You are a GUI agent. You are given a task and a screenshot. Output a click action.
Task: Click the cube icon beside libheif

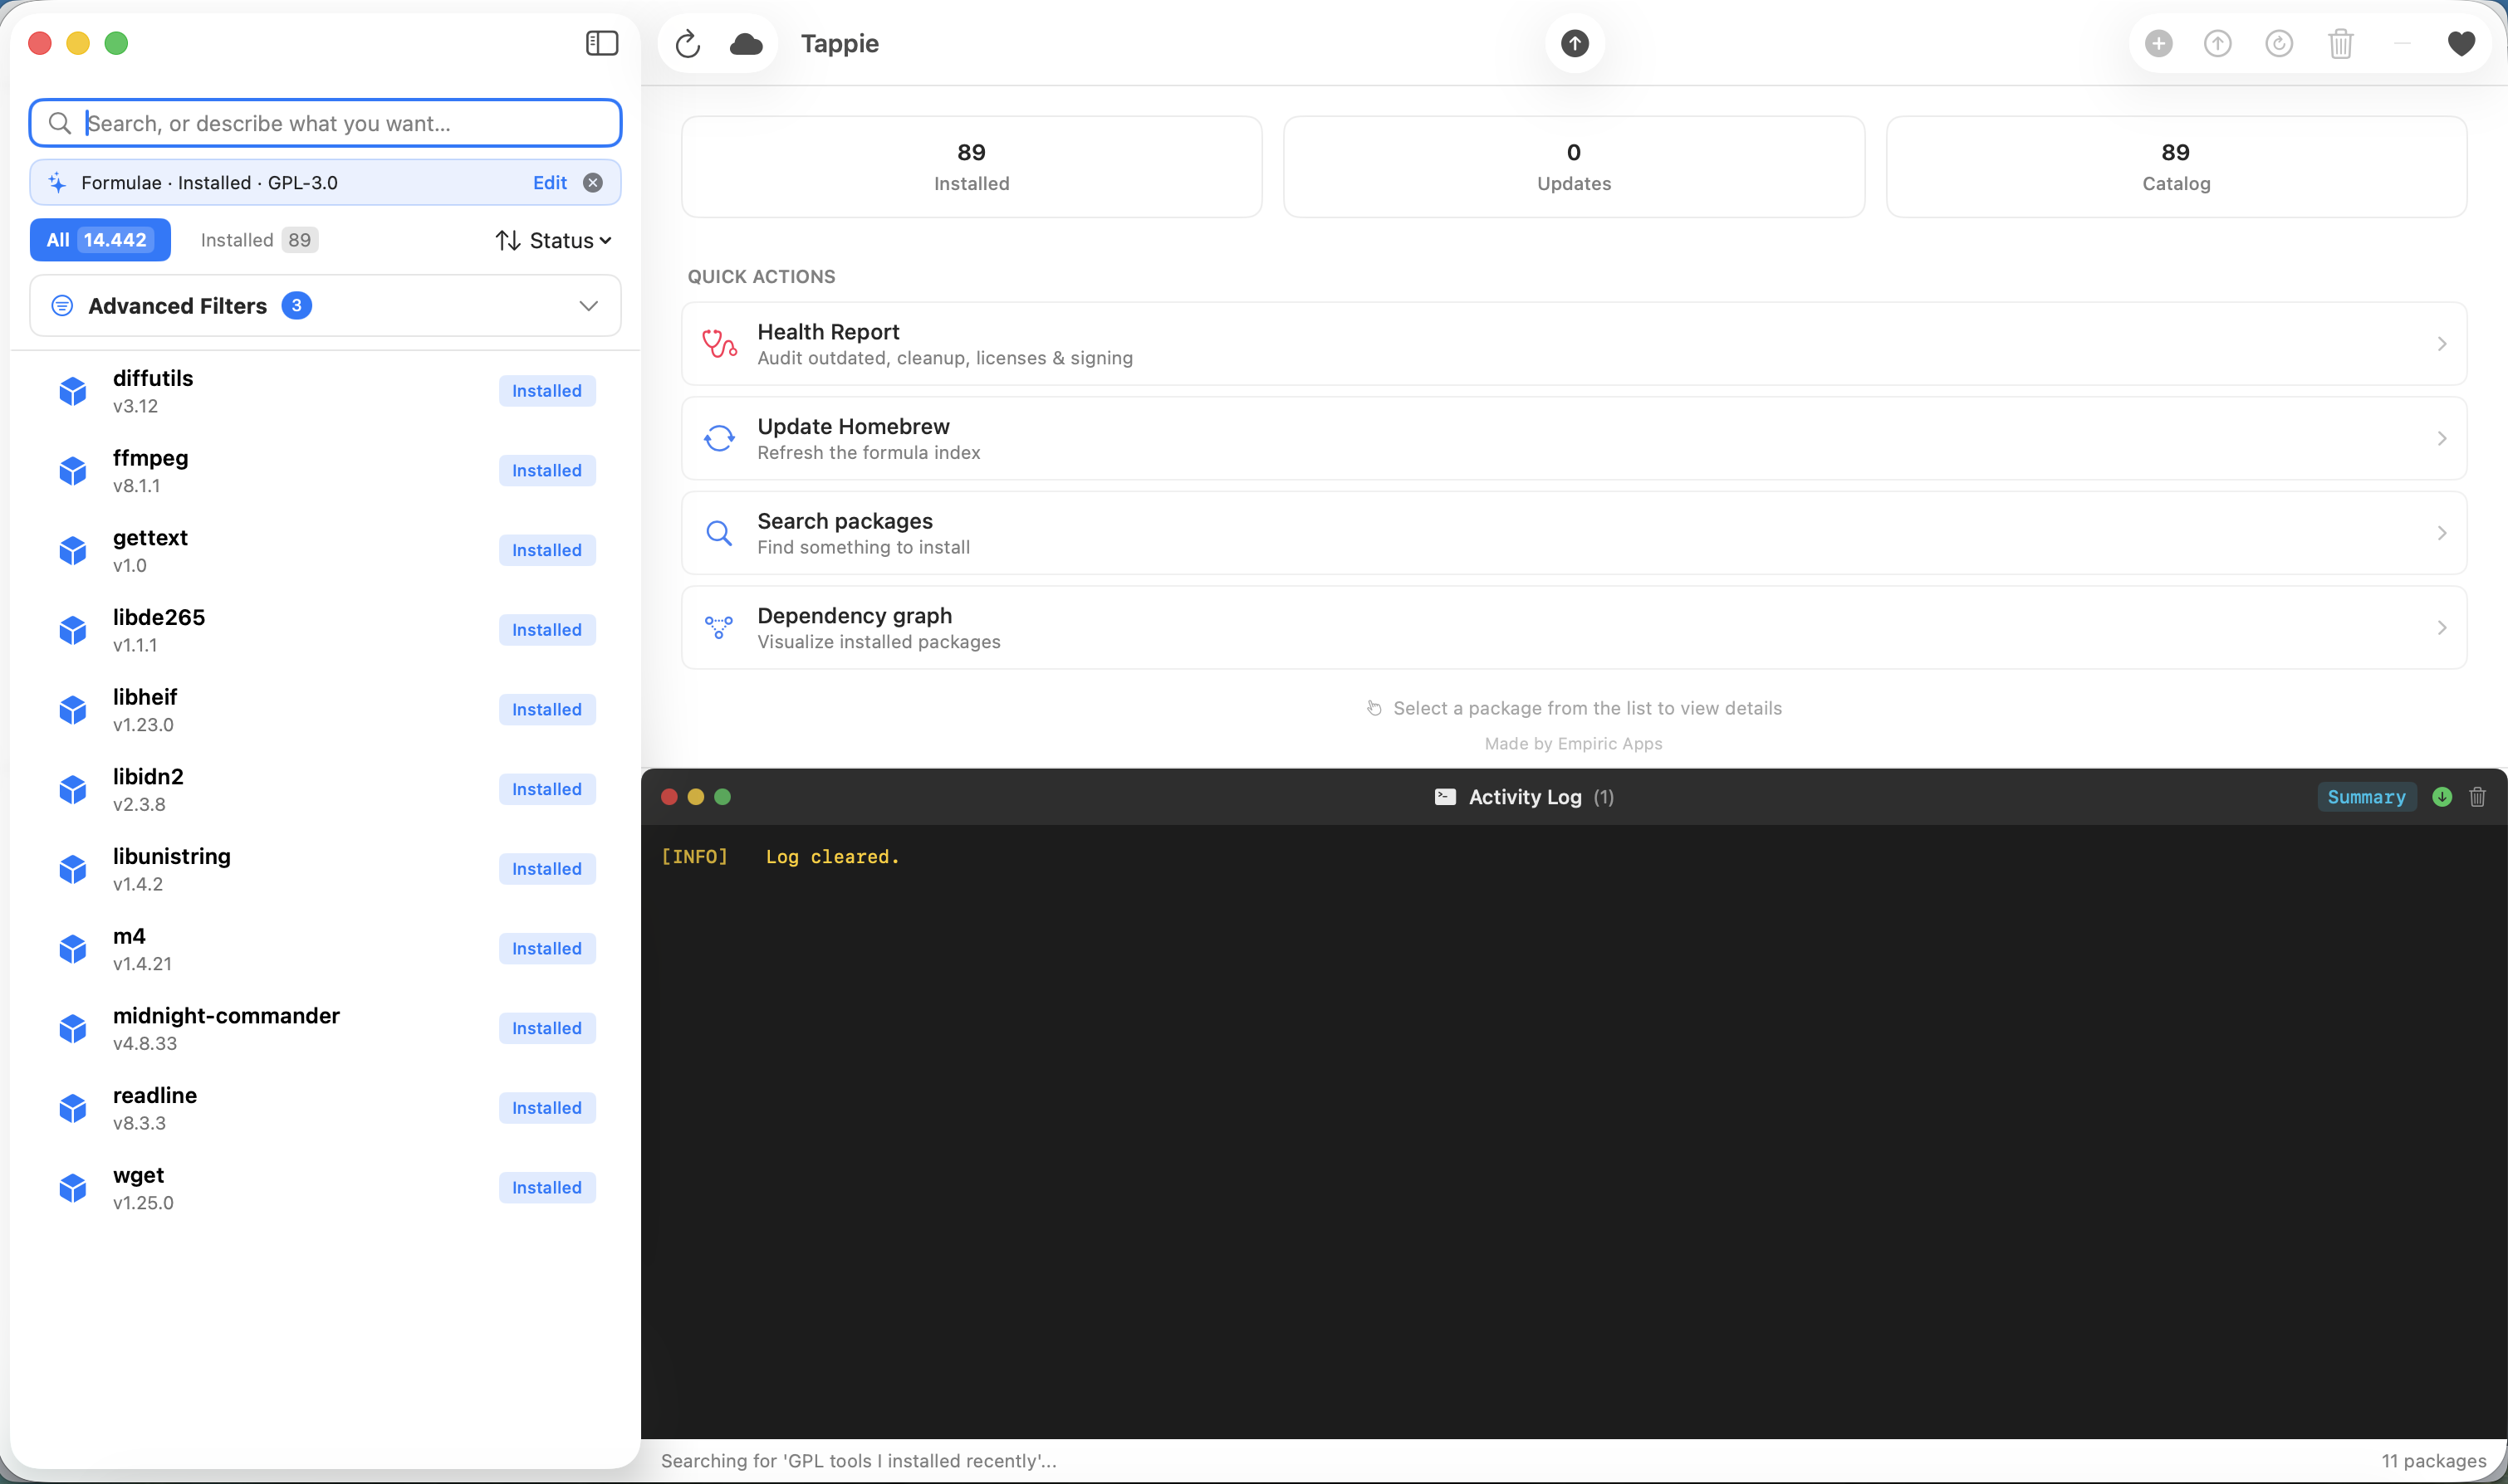click(73, 710)
